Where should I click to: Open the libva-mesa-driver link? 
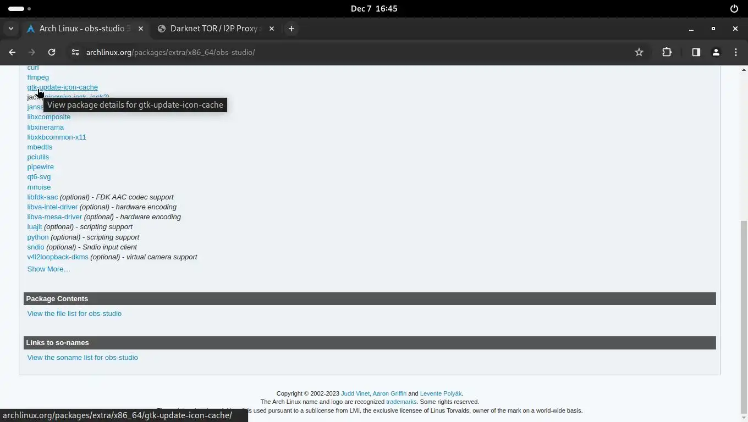[x=54, y=217]
